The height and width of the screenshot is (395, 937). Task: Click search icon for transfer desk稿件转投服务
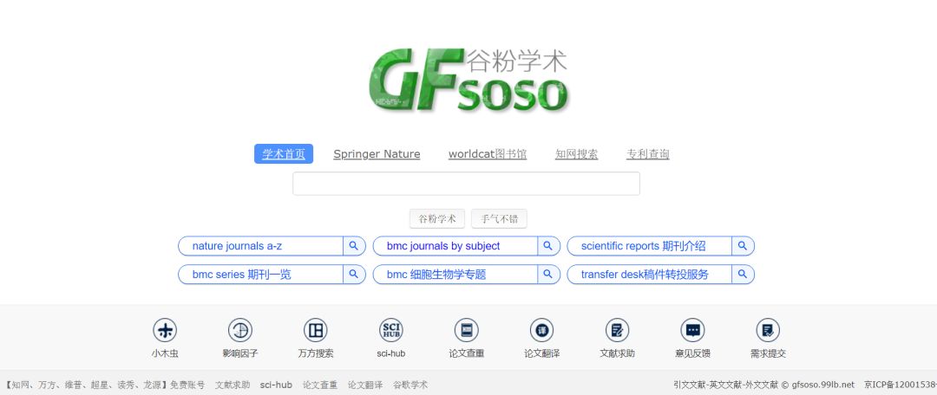[x=743, y=275]
